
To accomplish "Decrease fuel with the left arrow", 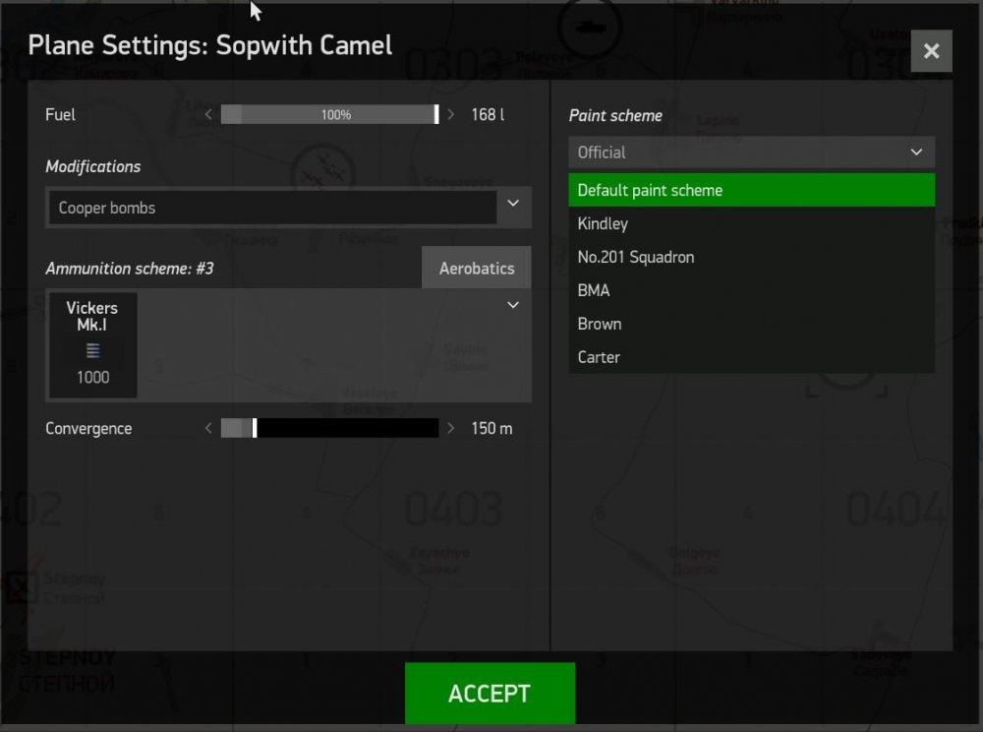I will (207, 114).
